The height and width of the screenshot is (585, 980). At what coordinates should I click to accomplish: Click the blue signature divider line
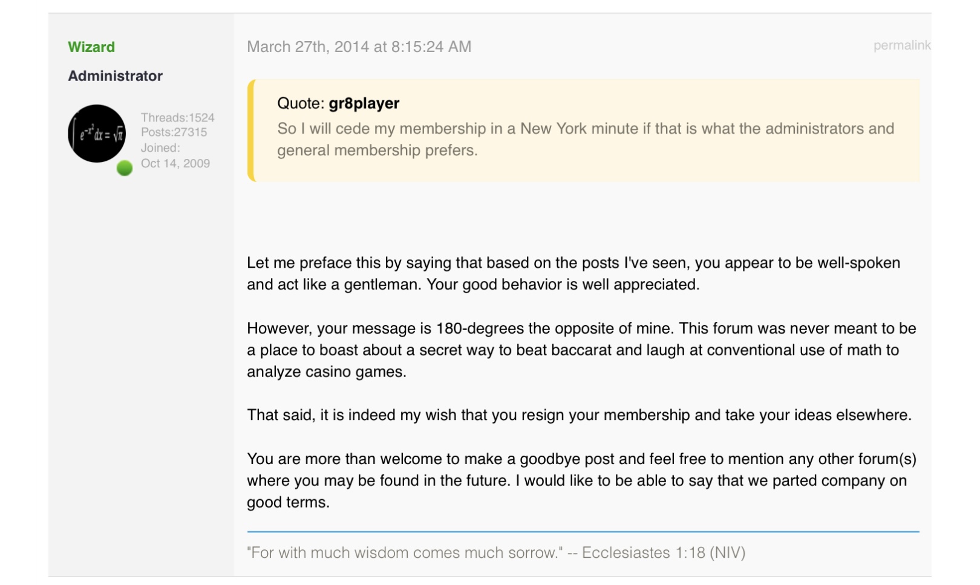point(583,532)
